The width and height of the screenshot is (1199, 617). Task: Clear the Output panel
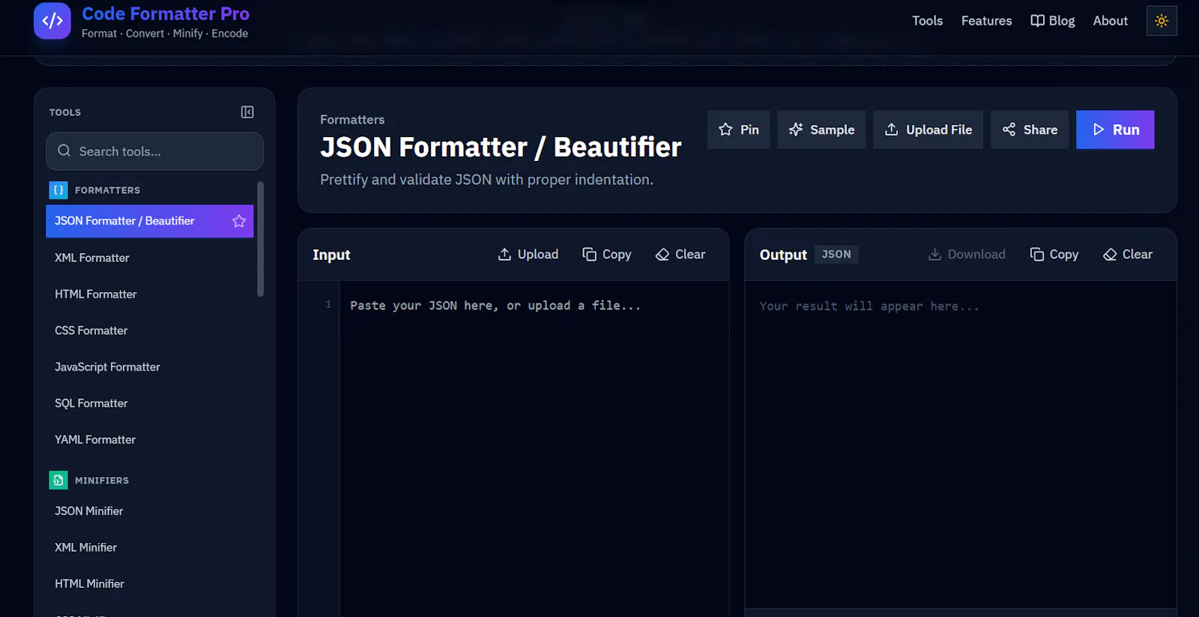1128,255
